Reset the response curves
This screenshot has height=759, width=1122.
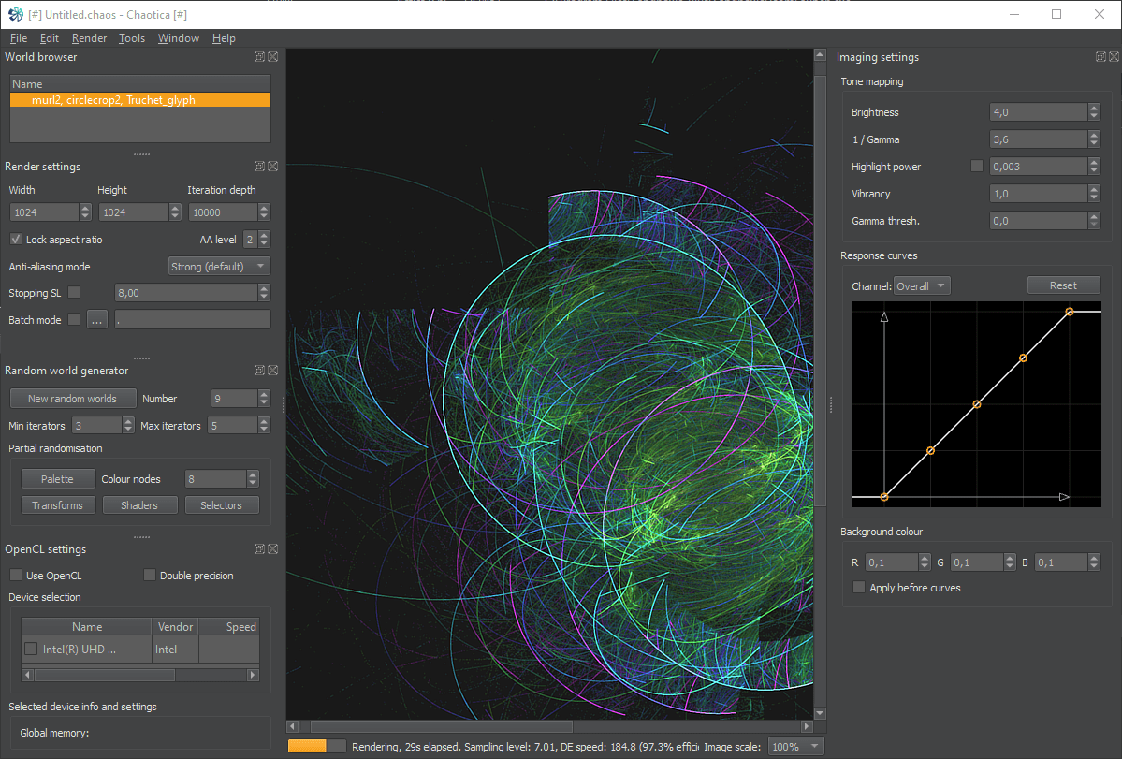[x=1063, y=285]
